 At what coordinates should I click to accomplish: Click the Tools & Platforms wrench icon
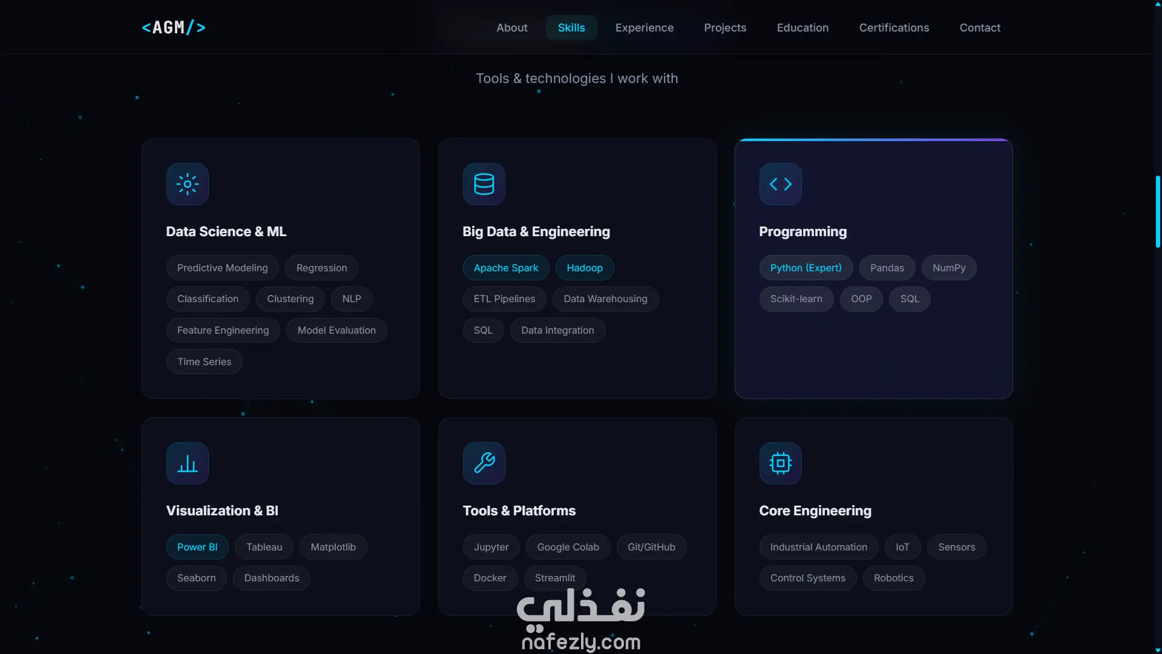(x=484, y=463)
